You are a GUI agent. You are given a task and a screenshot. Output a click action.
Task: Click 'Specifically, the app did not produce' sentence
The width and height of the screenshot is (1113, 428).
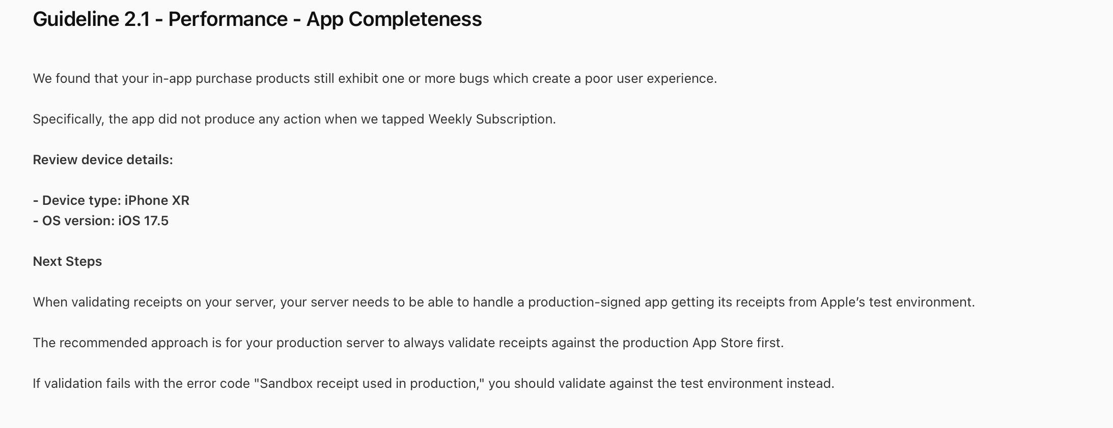[294, 119]
